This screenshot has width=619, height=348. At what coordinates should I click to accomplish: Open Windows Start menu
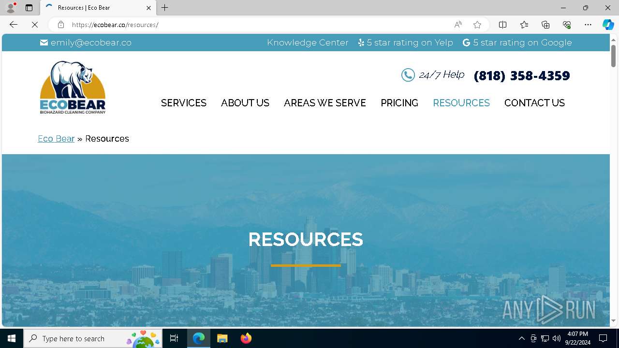tap(12, 338)
